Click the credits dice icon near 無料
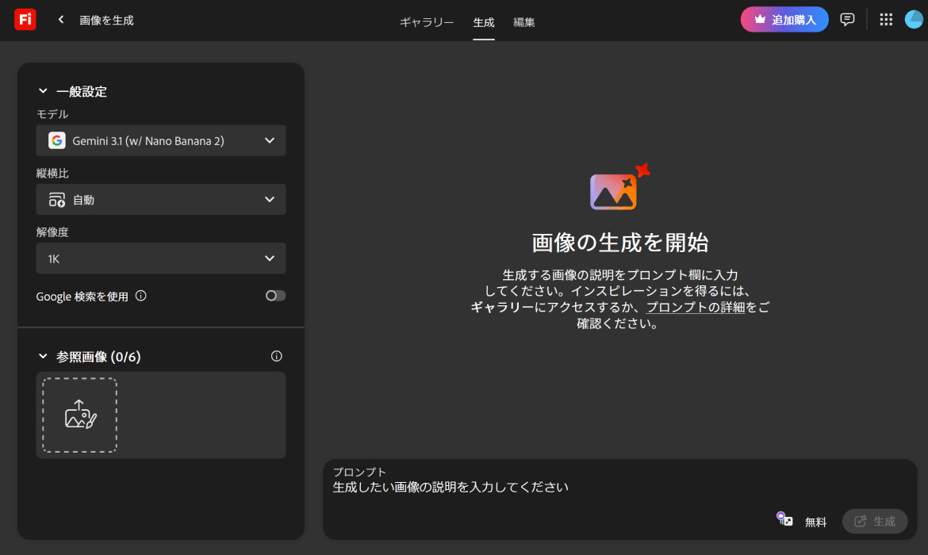This screenshot has width=928, height=555. 784,519
